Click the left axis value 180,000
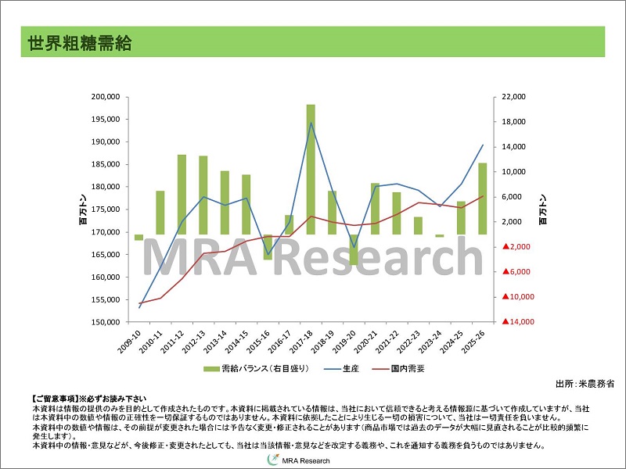This screenshot has width=626, height=469. [106, 187]
